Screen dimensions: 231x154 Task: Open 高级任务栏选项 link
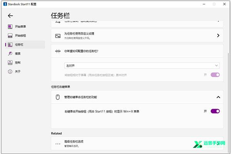tap(137, 144)
